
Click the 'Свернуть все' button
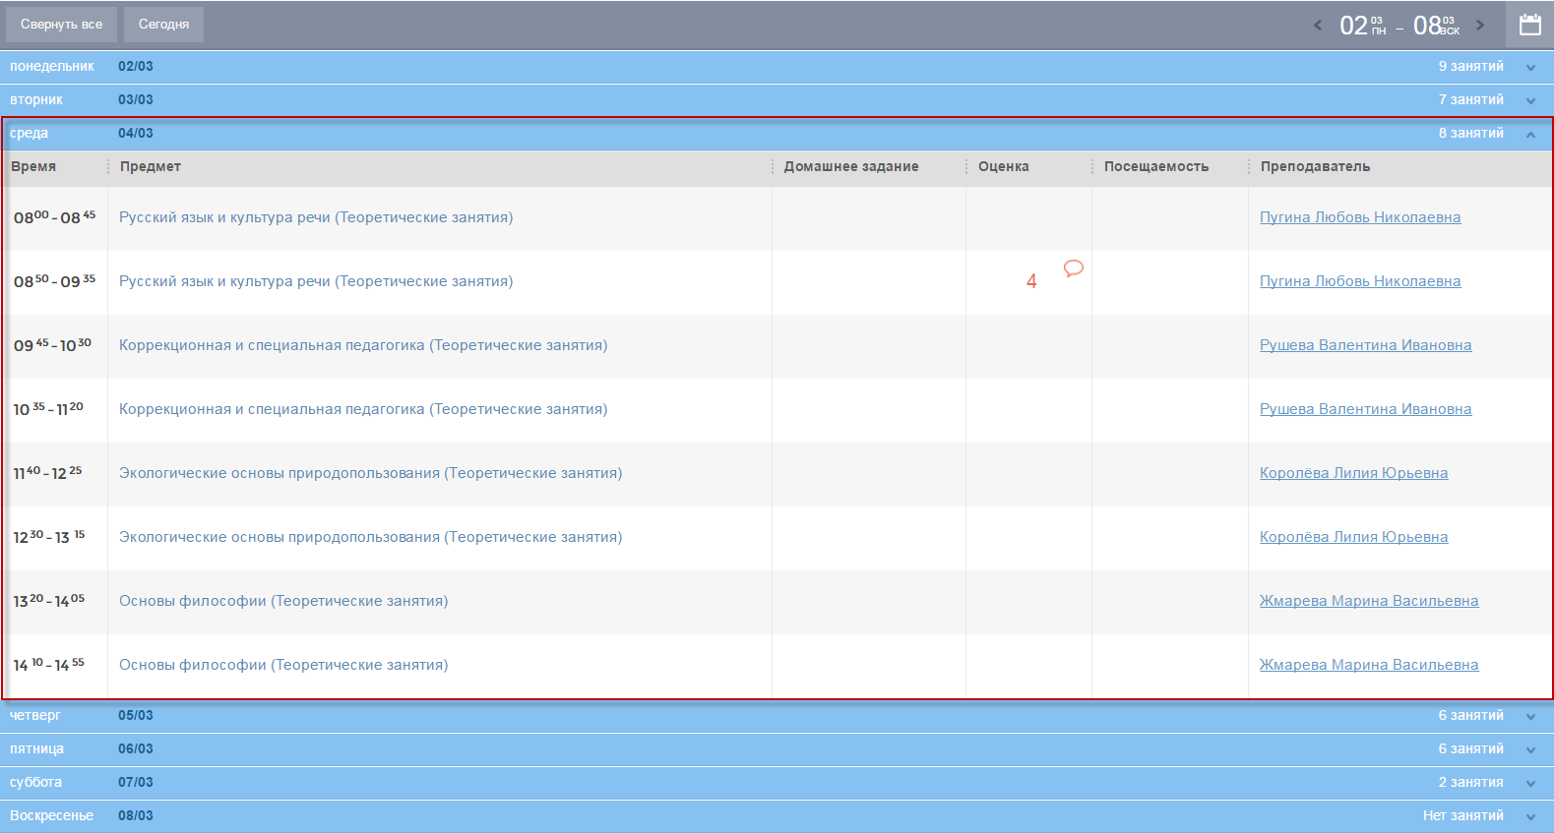pos(61,25)
